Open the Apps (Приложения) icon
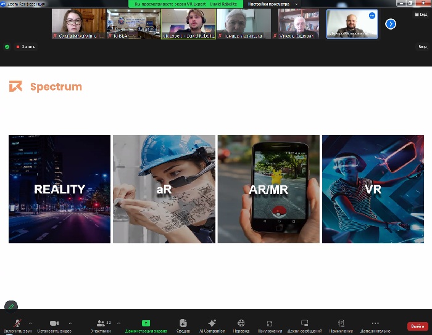The image size is (432, 335). 270,323
